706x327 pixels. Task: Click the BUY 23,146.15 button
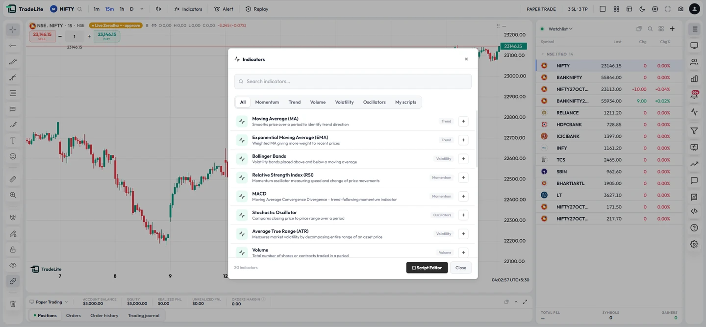107,36
